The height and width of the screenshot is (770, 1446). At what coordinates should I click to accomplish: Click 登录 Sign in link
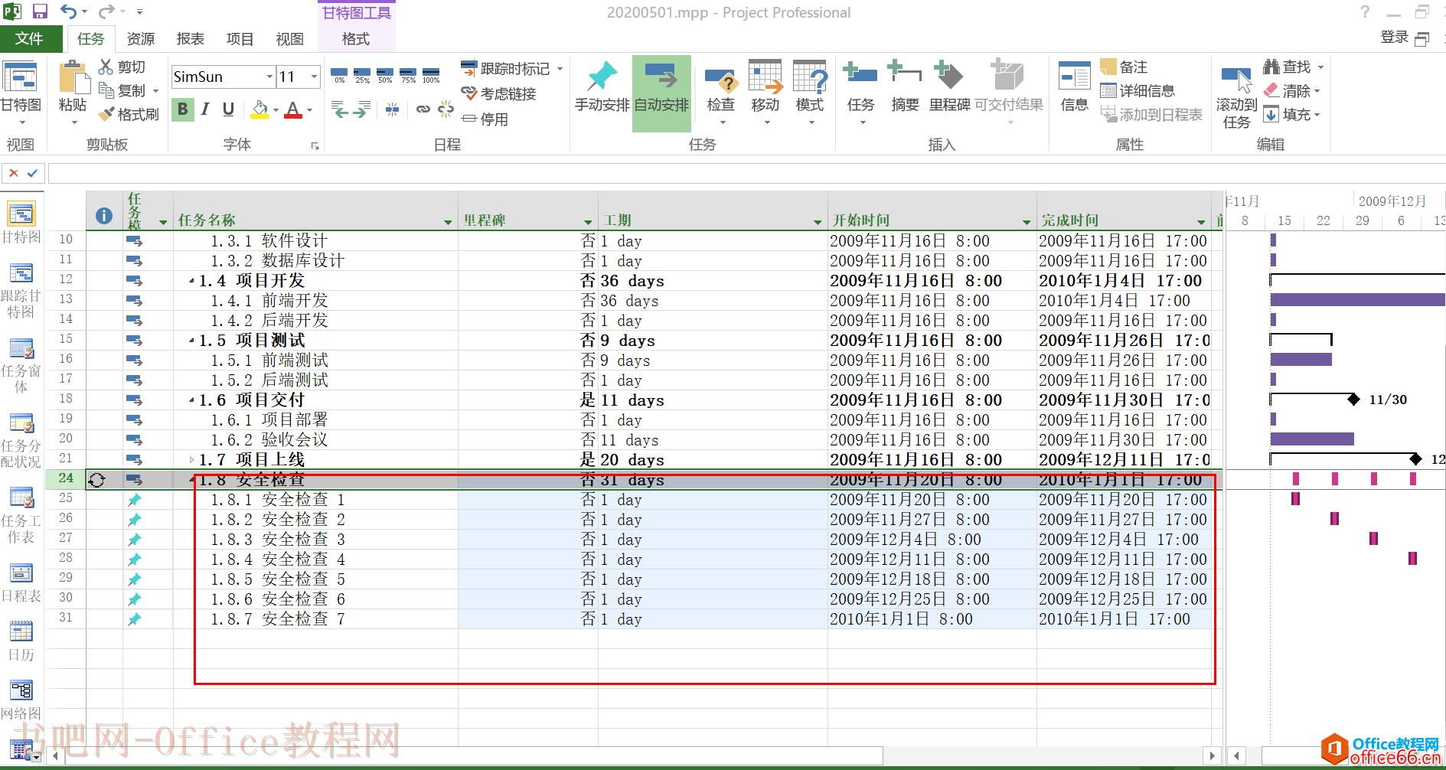[1394, 37]
